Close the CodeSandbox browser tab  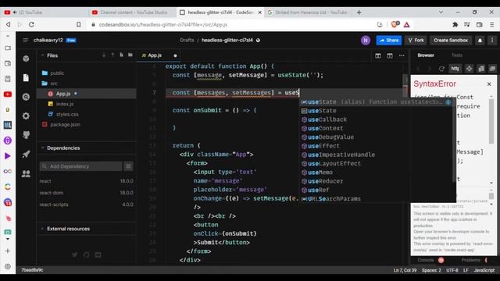tap(260, 12)
